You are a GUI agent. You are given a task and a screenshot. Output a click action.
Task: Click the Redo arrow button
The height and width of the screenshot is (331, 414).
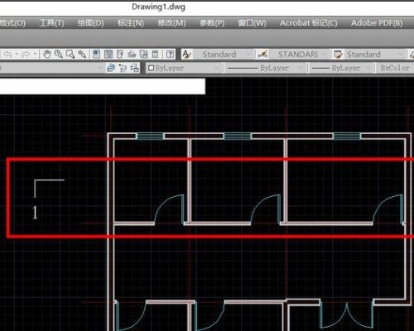[26, 55]
